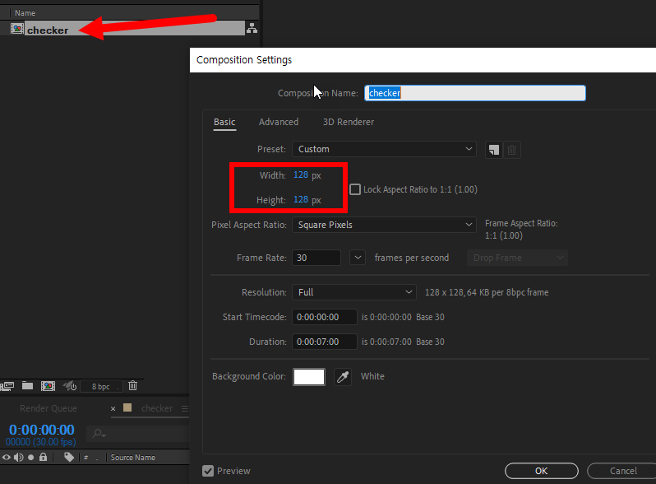Image resolution: width=656 pixels, height=484 pixels.
Task: Click the Duration timecode field
Action: tap(326, 342)
